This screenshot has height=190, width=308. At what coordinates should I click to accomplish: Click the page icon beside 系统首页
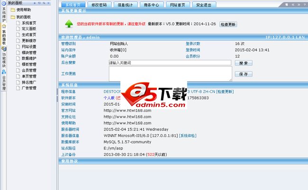pyautogui.click(x=18, y=23)
